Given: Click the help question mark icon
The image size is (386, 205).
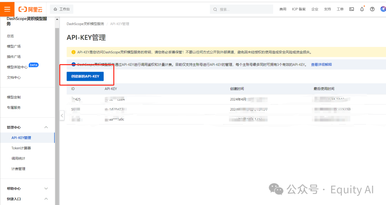Looking at the screenshot, I should click(x=372, y=9).
